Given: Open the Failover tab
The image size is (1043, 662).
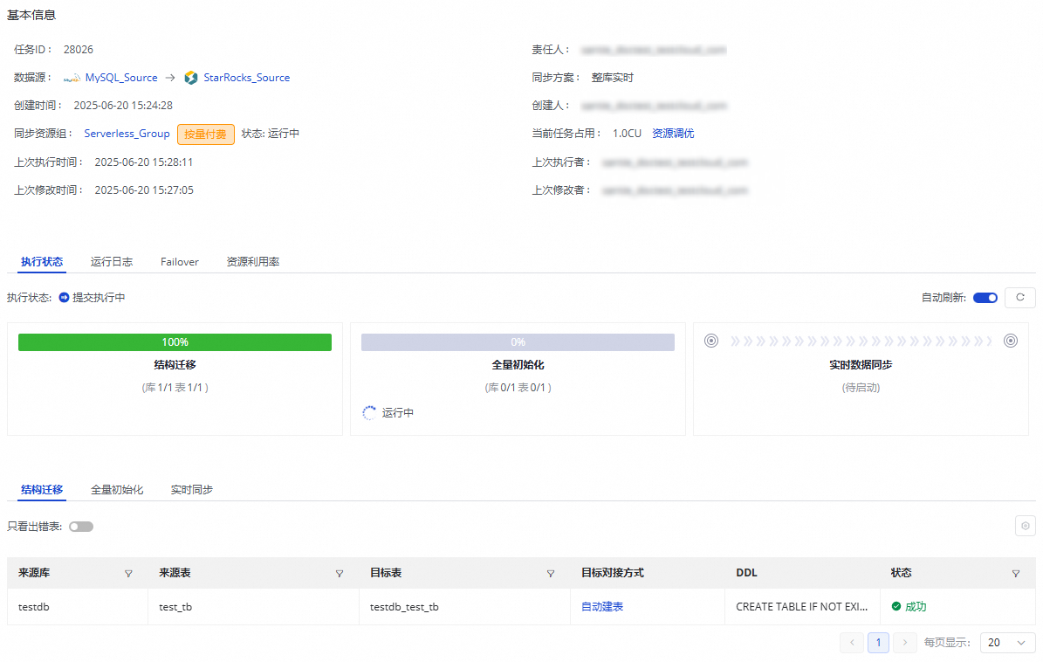Looking at the screenshot, I should [x=180, y=262].
